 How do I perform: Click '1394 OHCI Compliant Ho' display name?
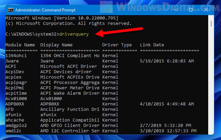coord(70,56)
